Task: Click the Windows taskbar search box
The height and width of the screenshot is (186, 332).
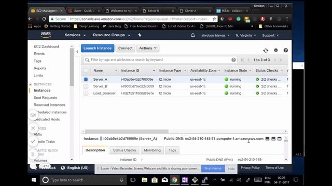Action: tap(84, 180)
